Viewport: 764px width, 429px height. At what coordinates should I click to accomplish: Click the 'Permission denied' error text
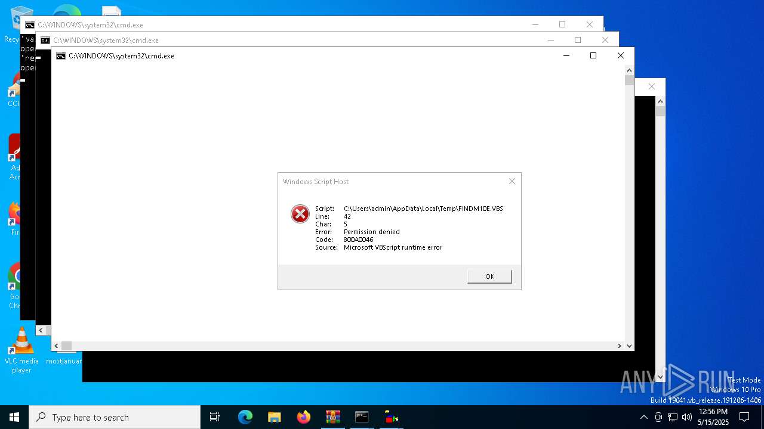tap(372, 232)
